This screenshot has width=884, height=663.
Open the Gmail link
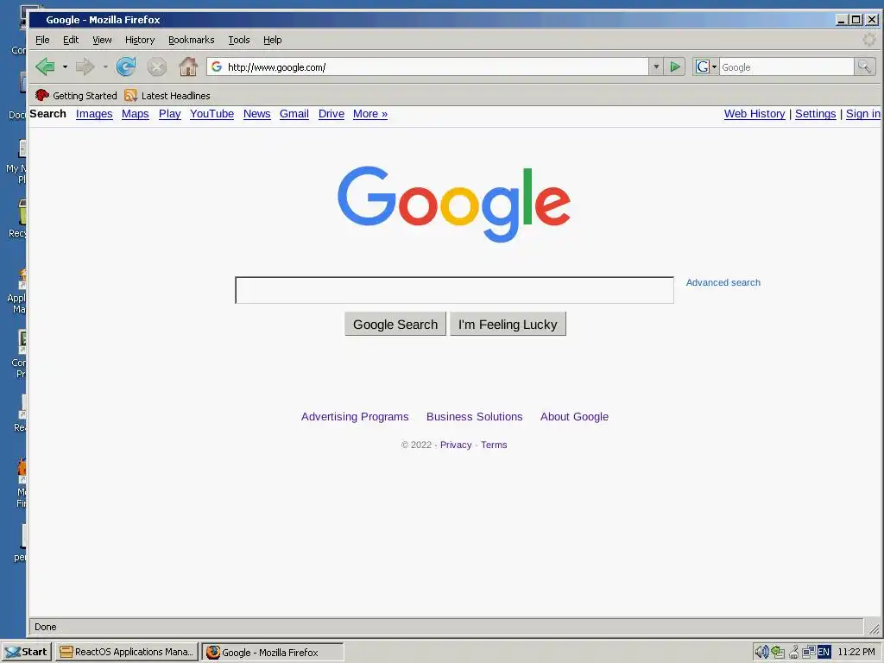pyautogui.click(x=294, y=114)
